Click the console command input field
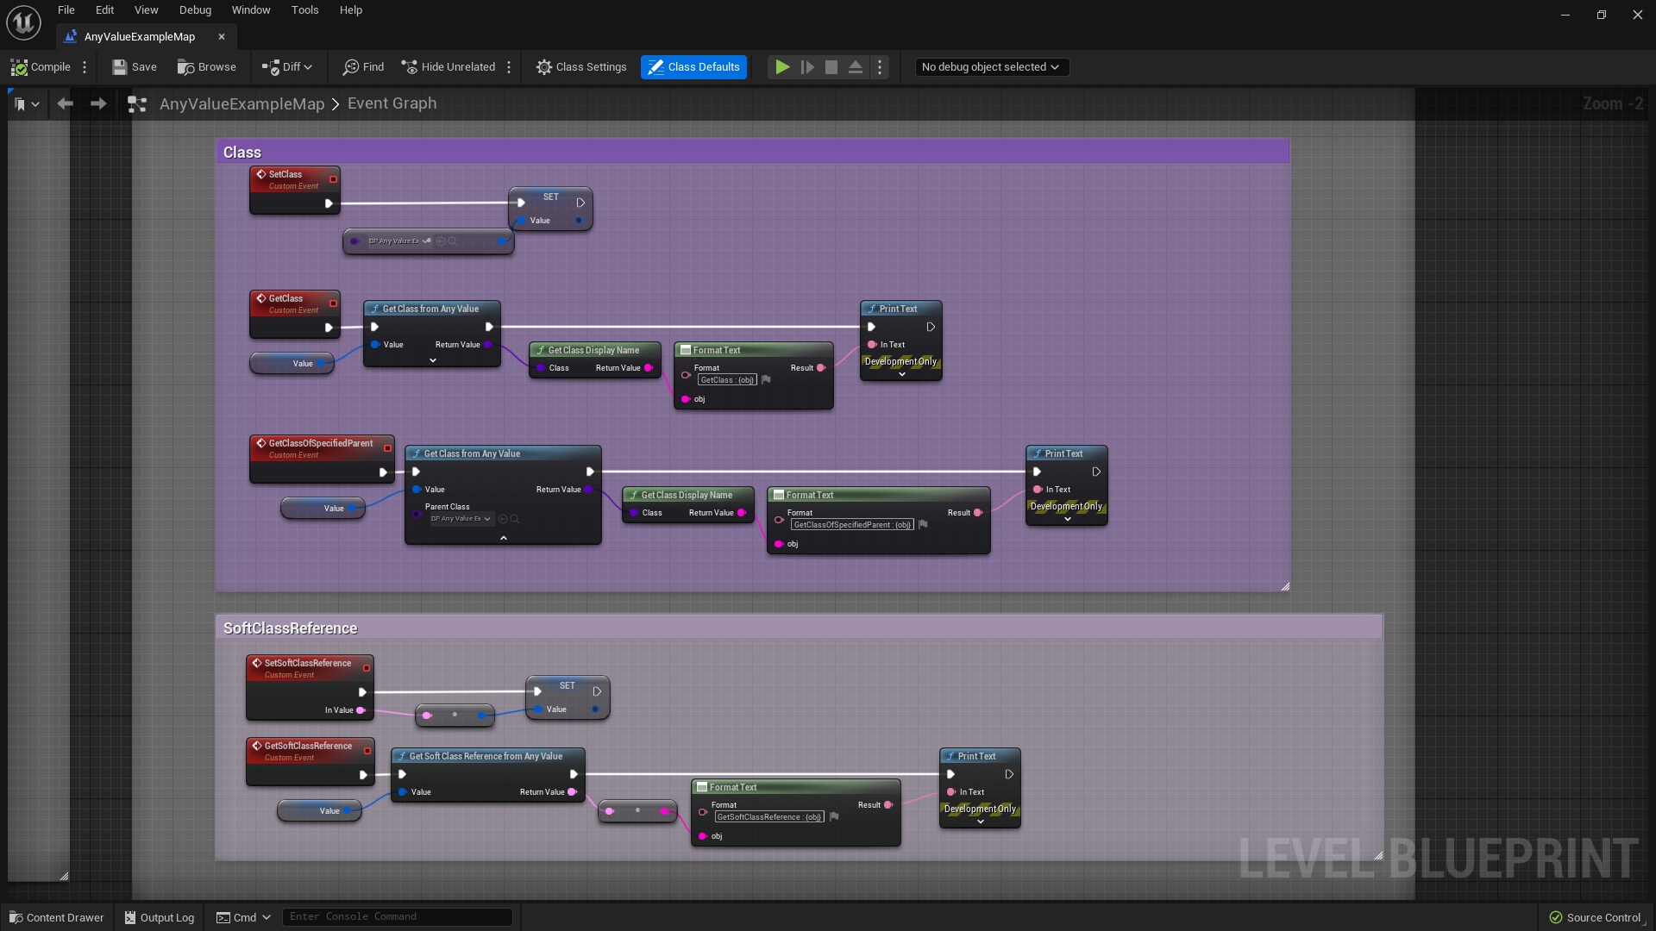This screenshot has height=931, width=1656. coord(397,916)
